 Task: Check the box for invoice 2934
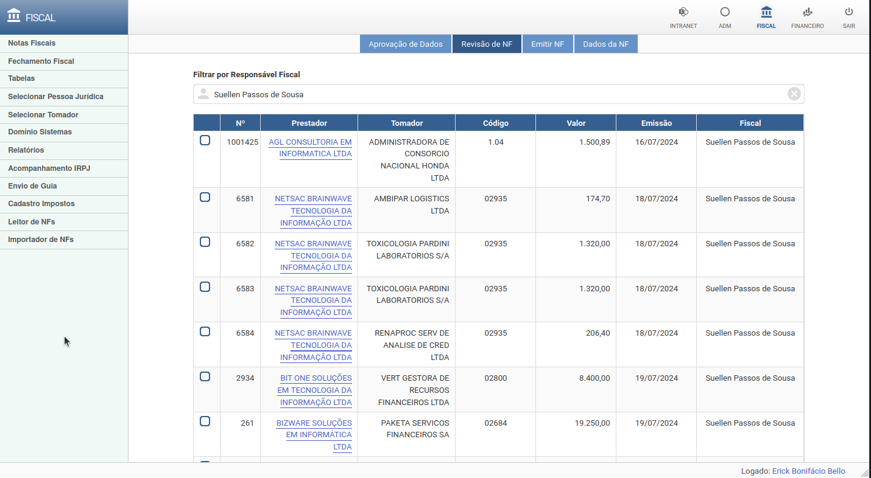click(205, 376)
